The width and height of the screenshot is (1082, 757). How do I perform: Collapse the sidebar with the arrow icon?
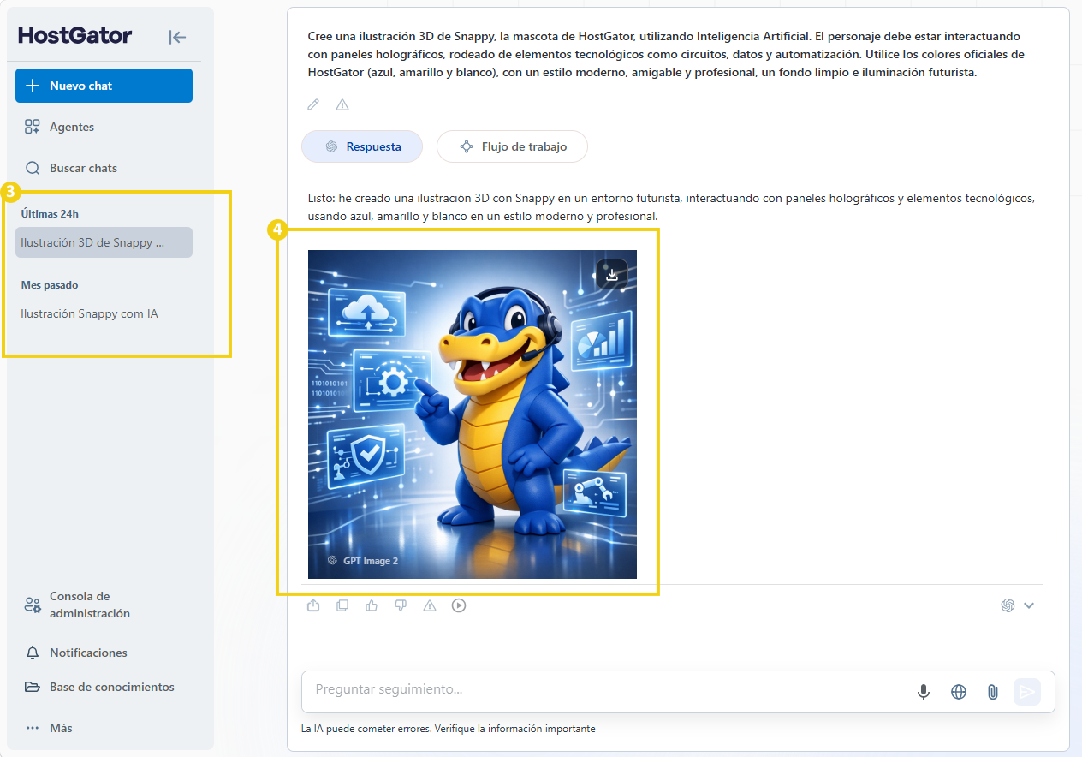pyautogui.click(x=177, y=37)
